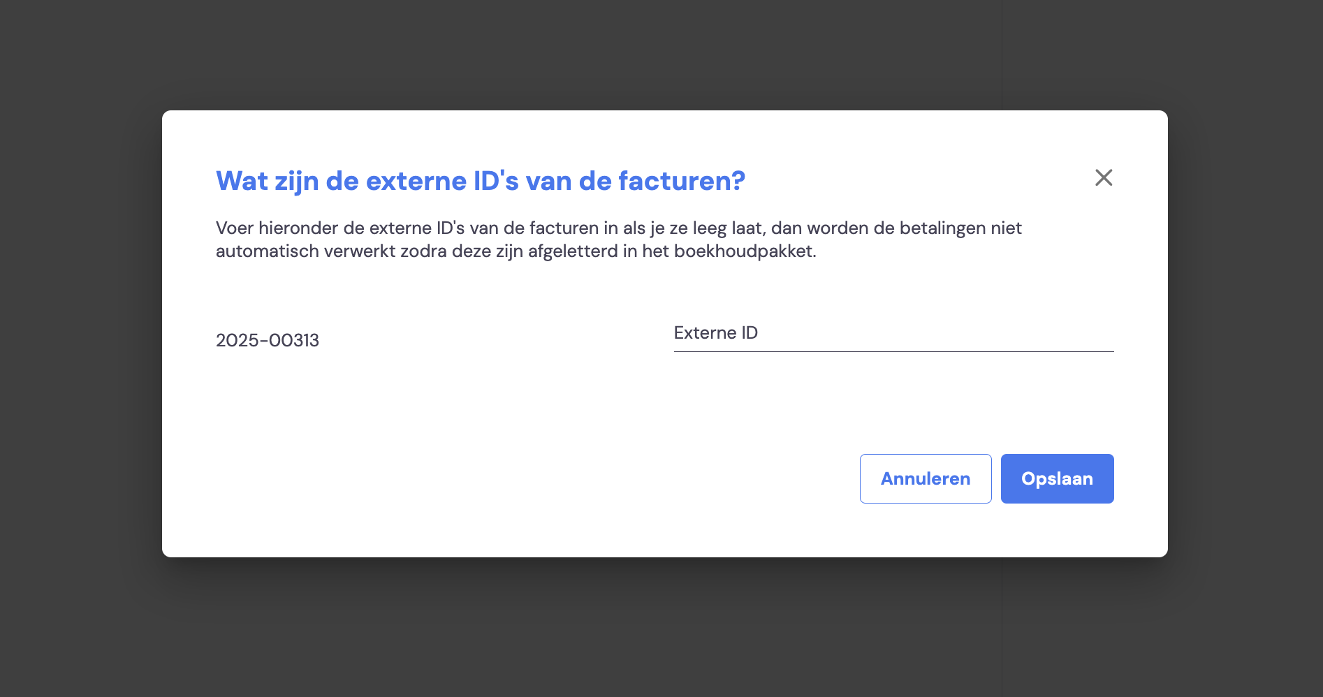
Task: Click the heading "Wat zijn de externe ID's van de facturen?"
Action: (481, 181)
